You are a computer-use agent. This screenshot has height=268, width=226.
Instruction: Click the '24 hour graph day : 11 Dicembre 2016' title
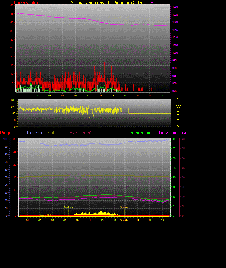(106, 2)
